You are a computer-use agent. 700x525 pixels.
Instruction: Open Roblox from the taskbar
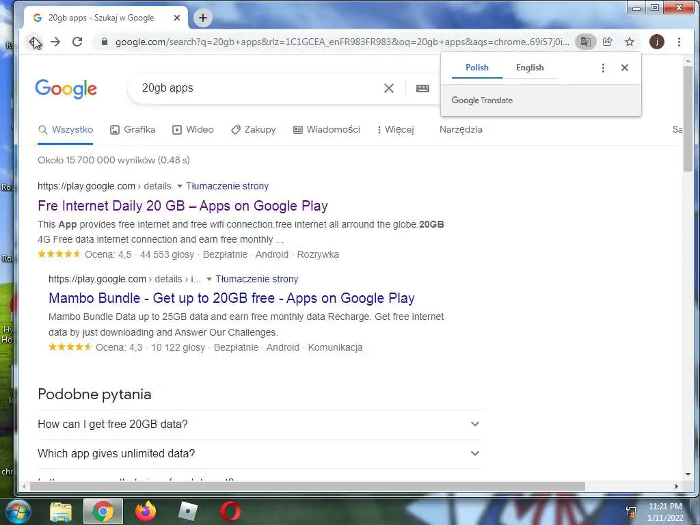[187, 511]
